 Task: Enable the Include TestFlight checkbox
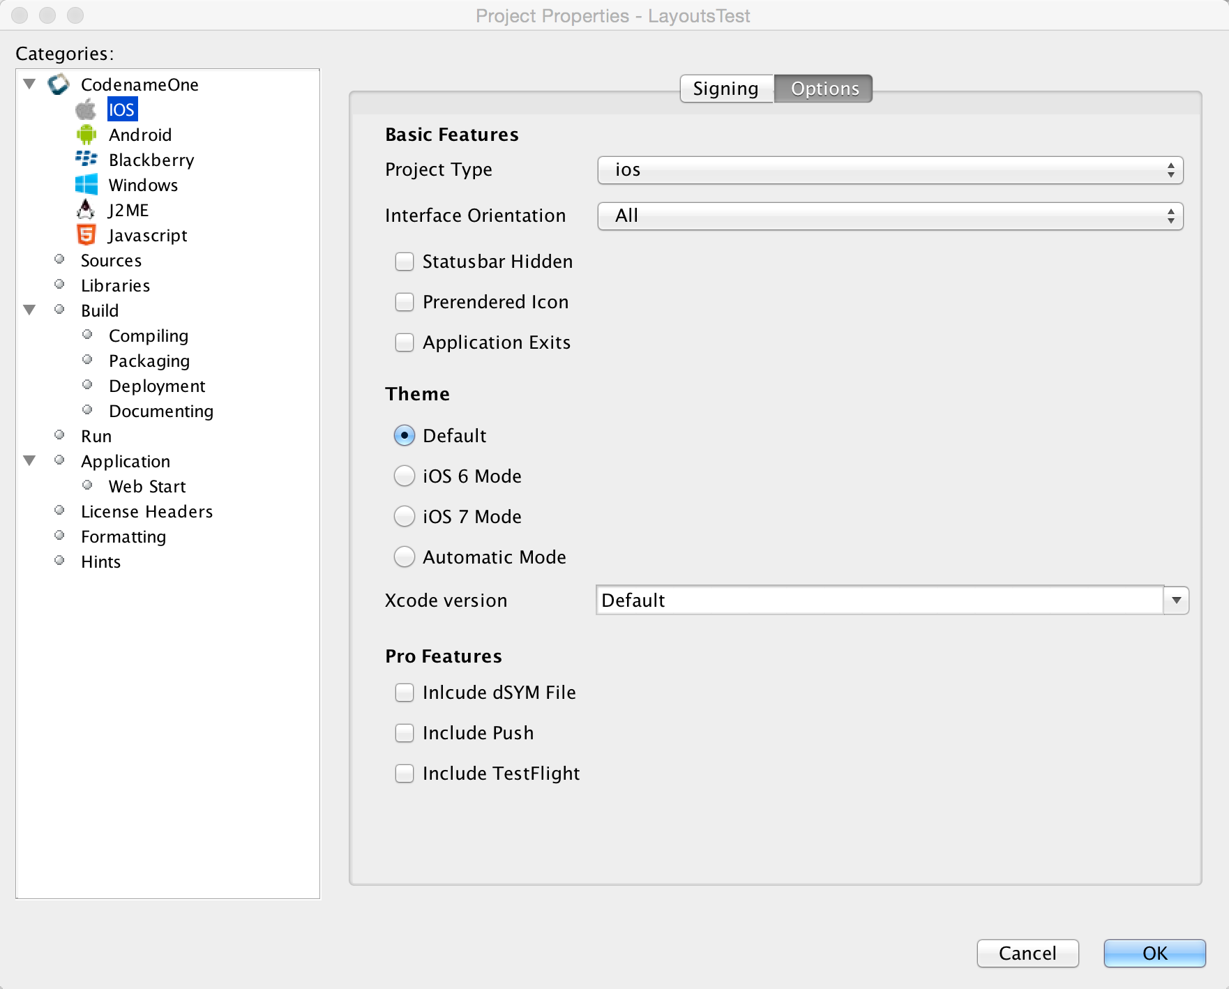point(405,773)
